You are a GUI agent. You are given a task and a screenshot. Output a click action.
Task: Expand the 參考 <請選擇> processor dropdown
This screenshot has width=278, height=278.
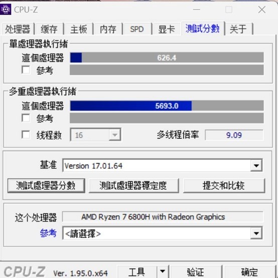[256, 233]
